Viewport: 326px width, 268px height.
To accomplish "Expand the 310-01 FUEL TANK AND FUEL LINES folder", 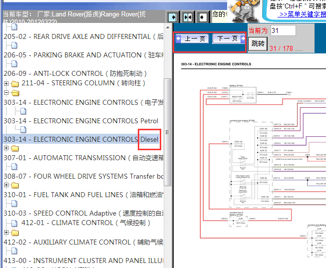I will click(x=6, y=185).
